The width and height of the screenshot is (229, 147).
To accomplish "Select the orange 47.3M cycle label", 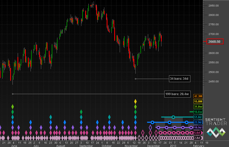I will click(197, 96).
